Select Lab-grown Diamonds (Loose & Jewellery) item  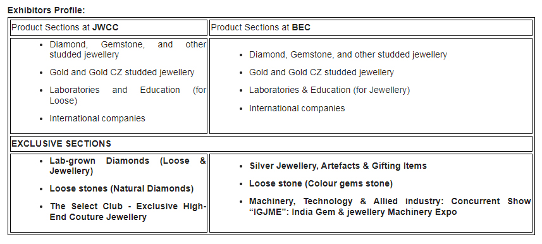coord(128,166)
